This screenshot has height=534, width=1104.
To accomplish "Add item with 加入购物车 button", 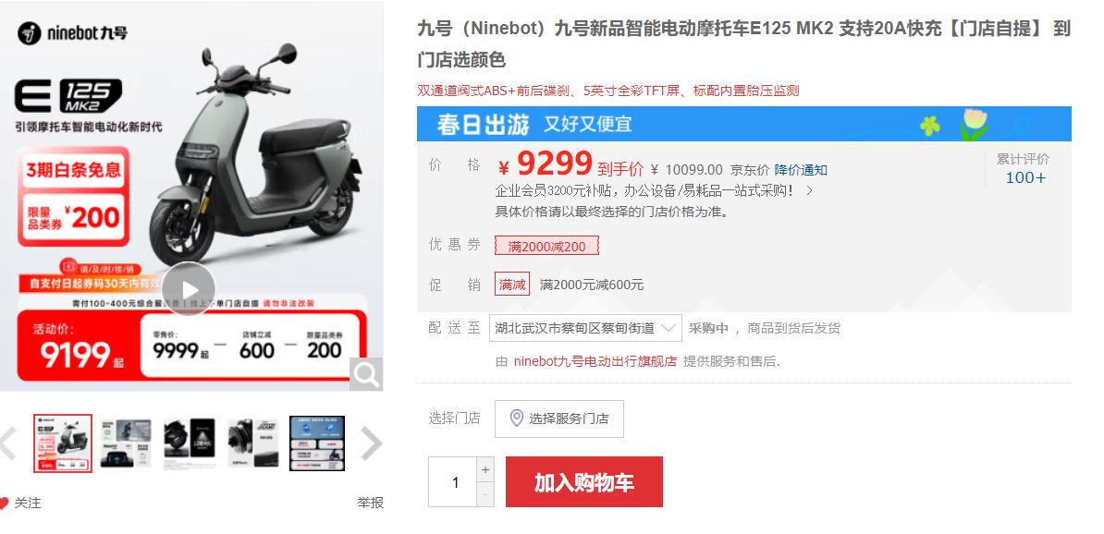I will pos(583,482).
